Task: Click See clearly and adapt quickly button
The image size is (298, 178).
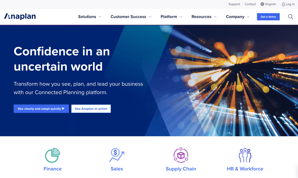Action: [41, 109]
